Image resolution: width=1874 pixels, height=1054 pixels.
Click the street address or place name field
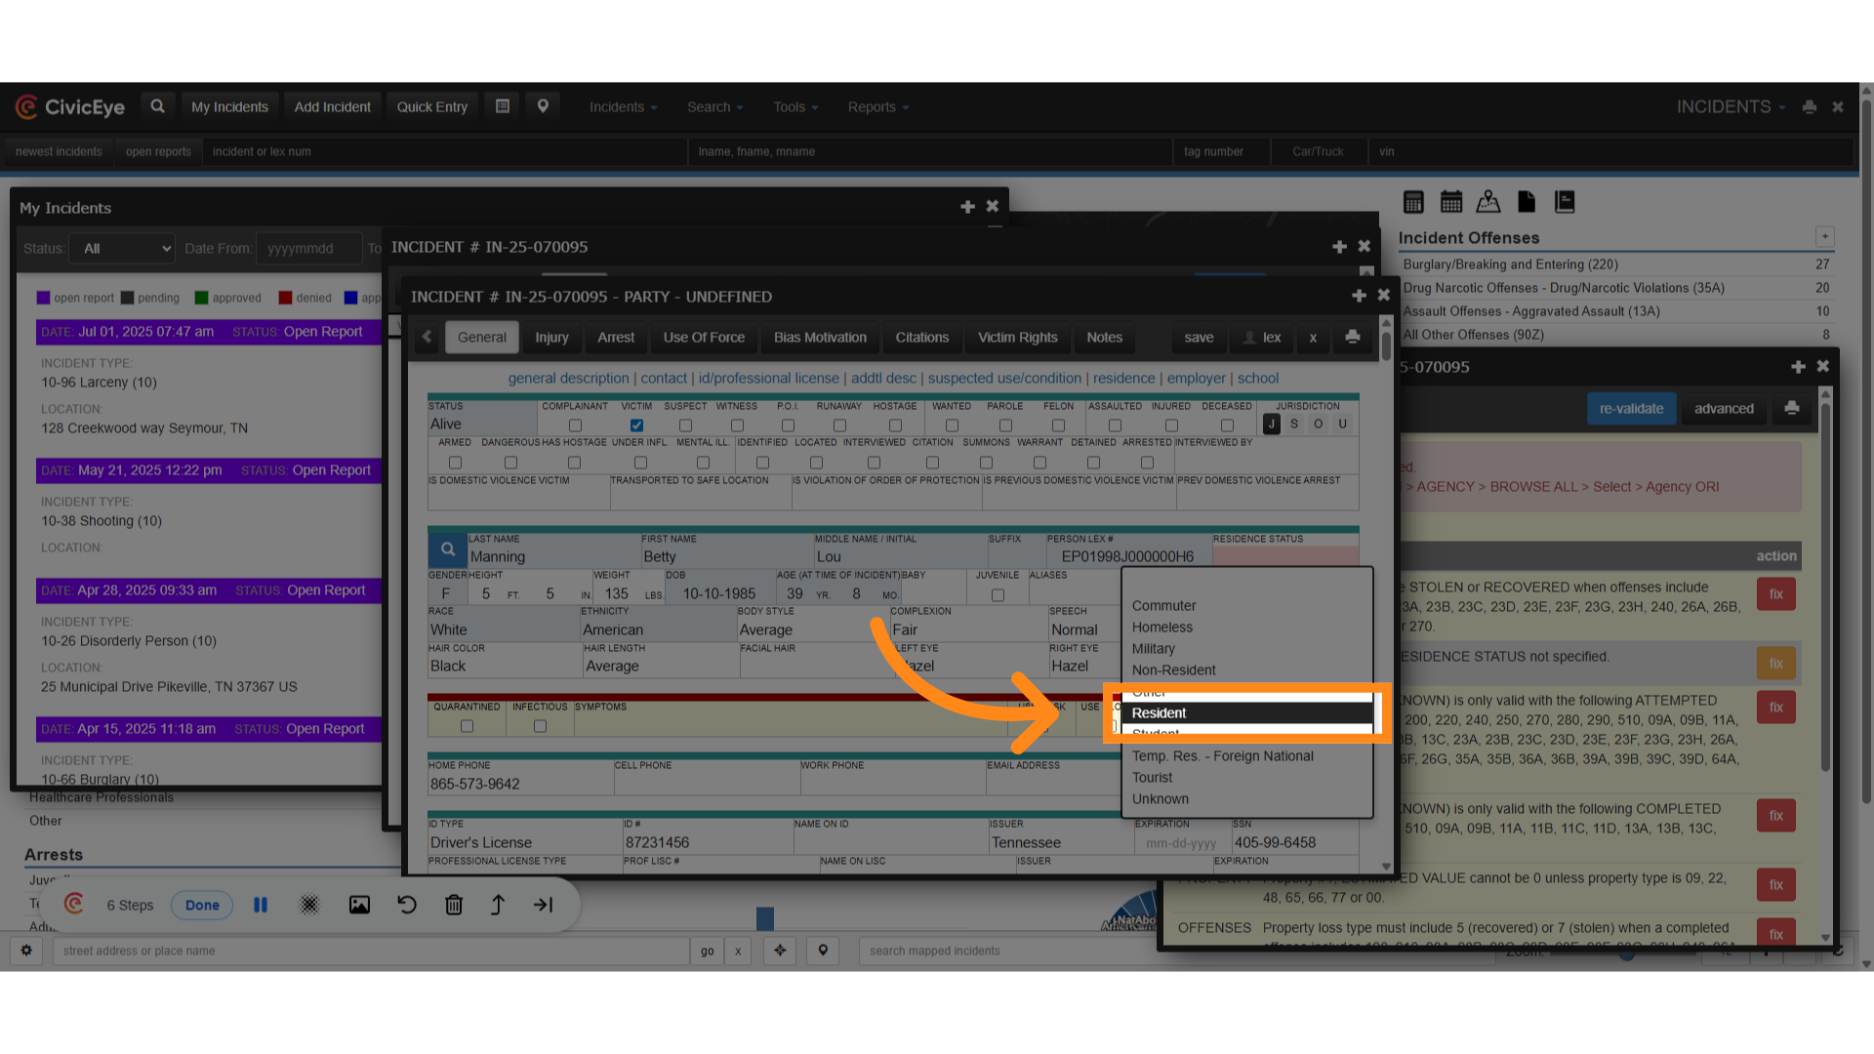(372, 951)
